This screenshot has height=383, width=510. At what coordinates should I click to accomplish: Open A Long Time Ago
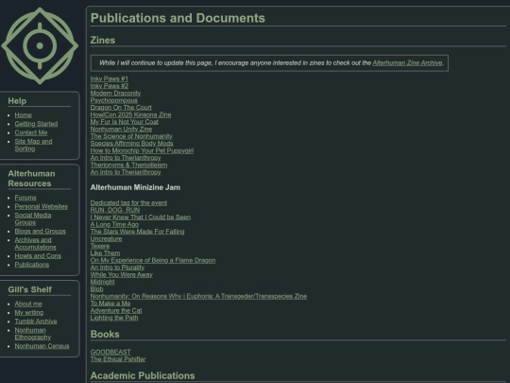pos(114,224)
